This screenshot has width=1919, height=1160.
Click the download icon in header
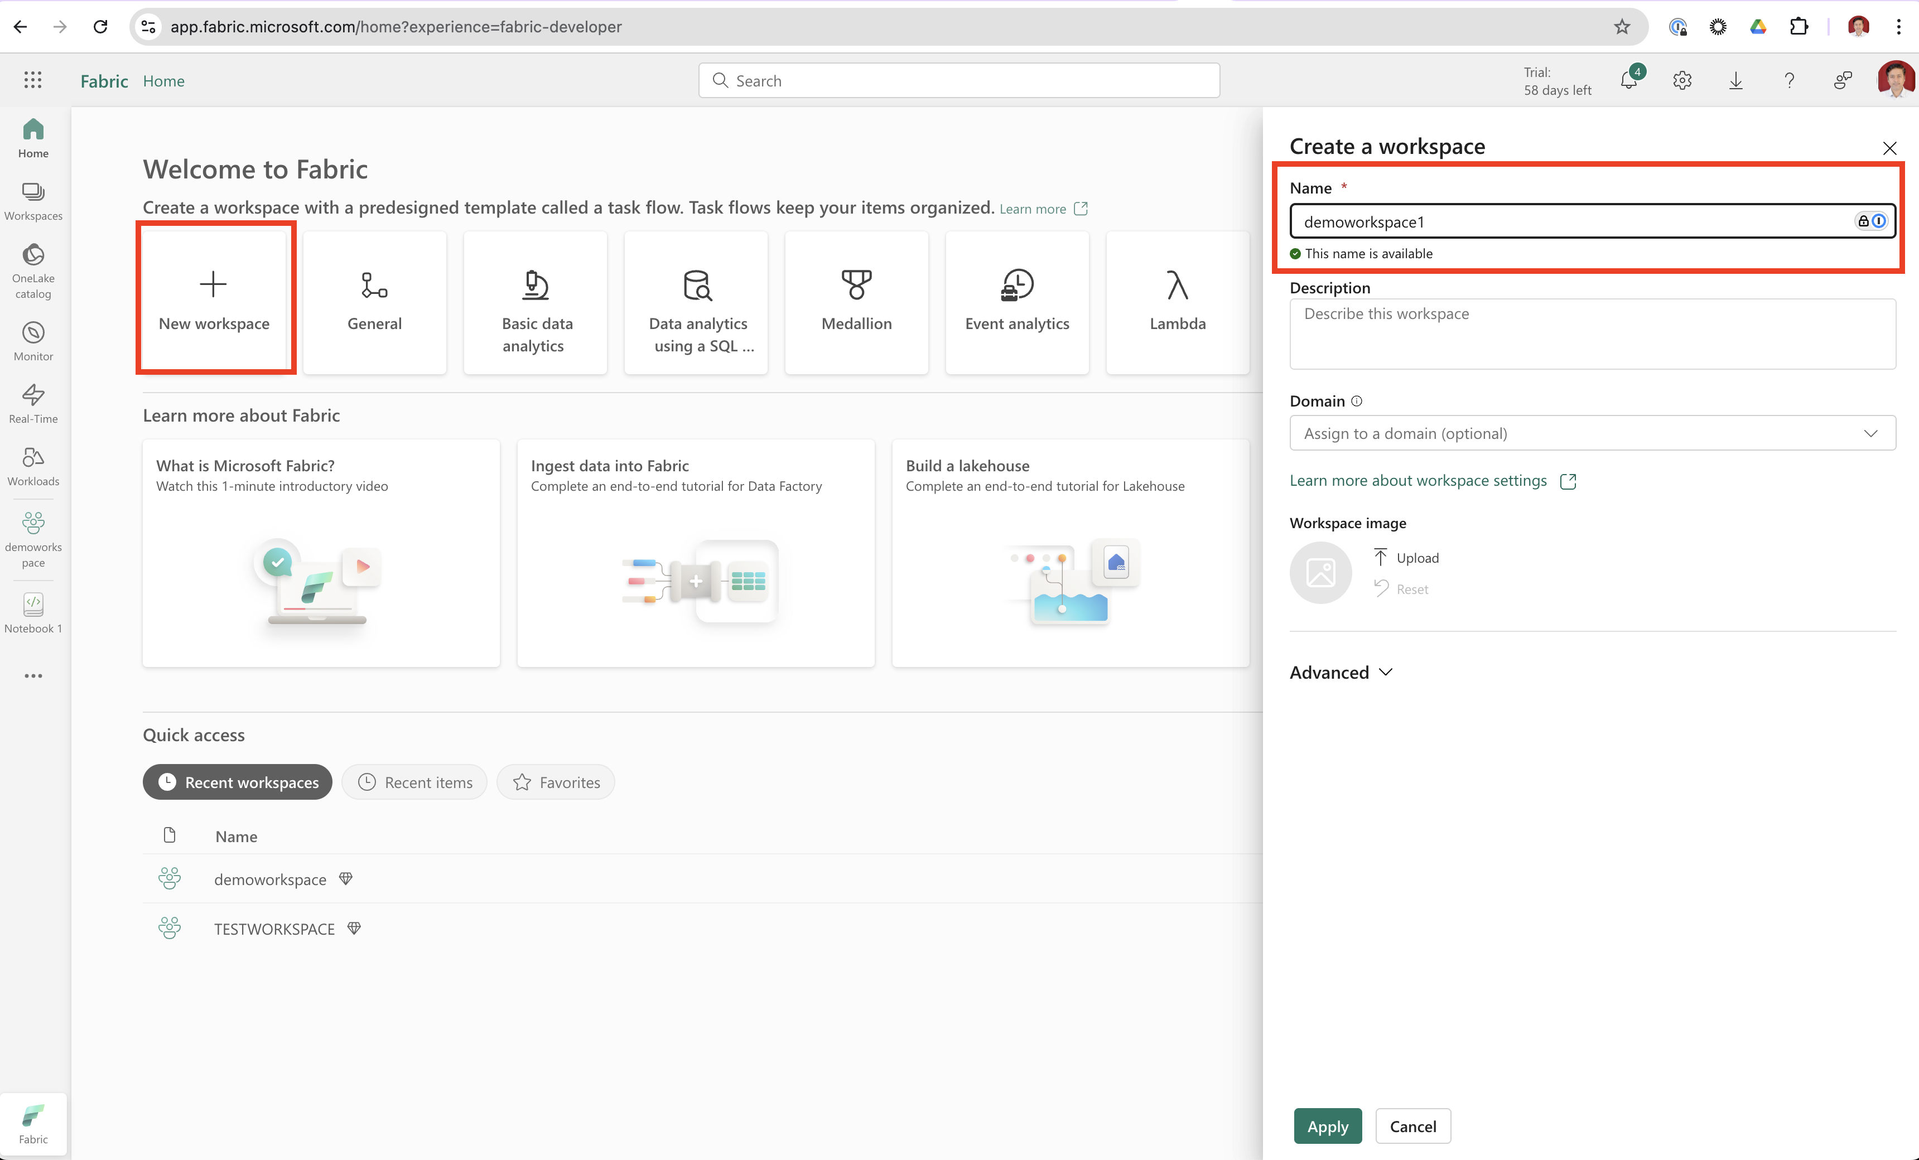[1735, 80]
